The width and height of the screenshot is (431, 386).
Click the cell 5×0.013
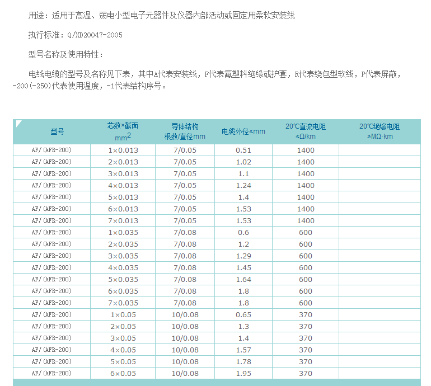point(123,197)
